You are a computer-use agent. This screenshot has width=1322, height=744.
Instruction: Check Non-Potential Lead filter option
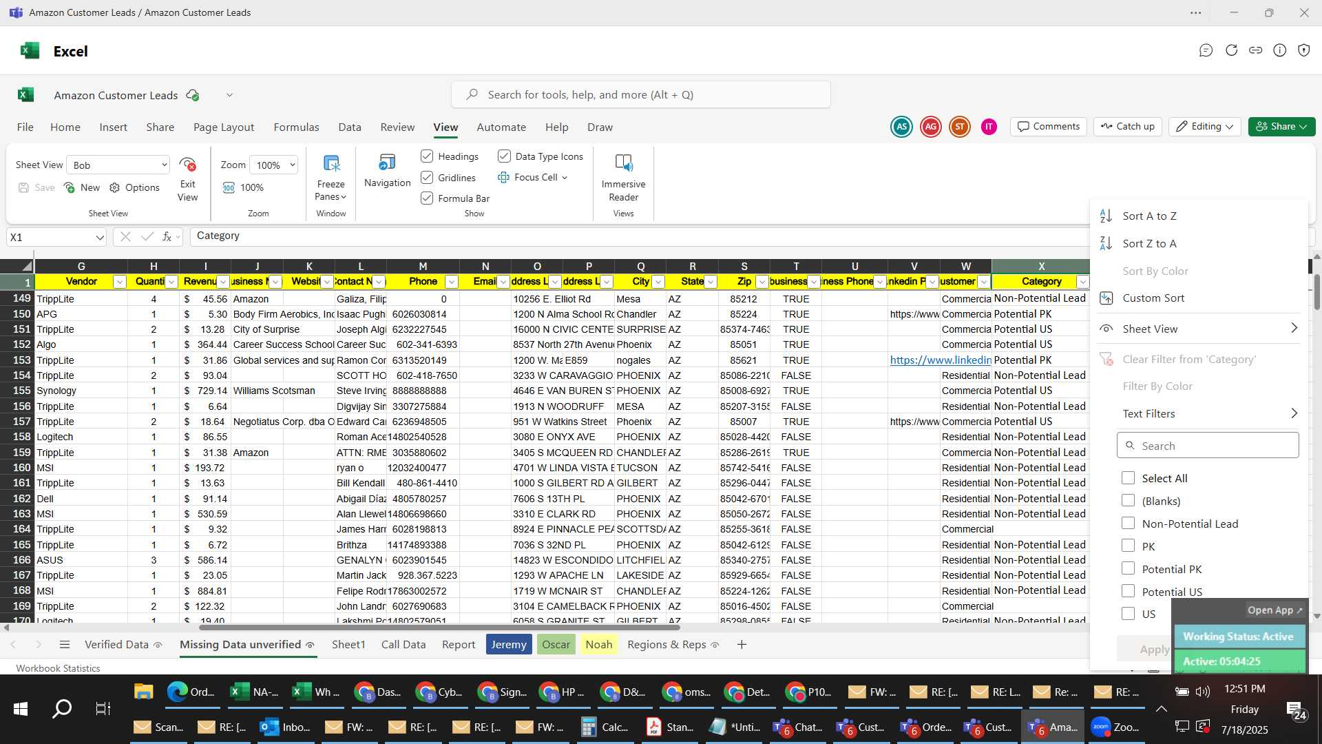pyautogui.click(x=1128, y=524)
